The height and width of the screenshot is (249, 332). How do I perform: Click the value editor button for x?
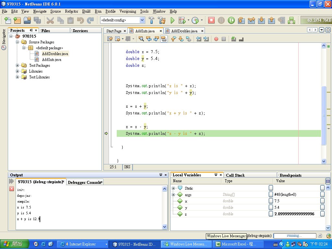point(322,201)
